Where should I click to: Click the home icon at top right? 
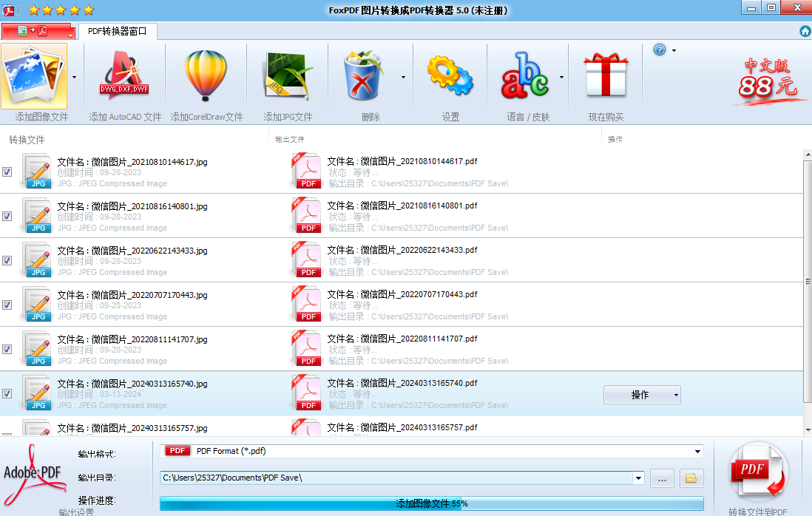click(x=805, y=32)
